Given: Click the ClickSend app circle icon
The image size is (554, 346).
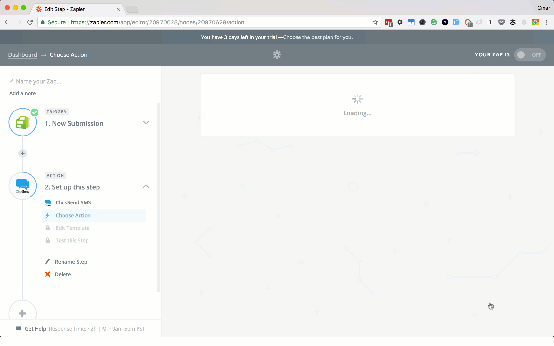Looking at the screenshot, I should [x=22, y=185].
